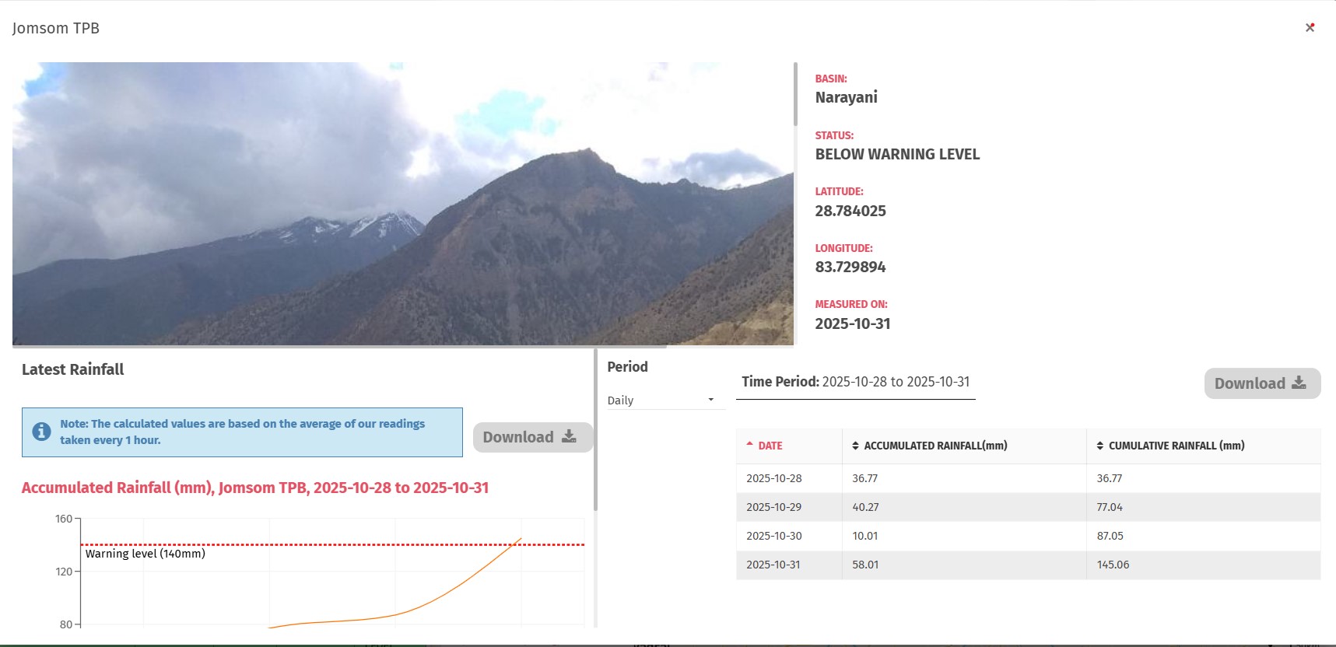Click the 145.06 cumulative rainfall cell
The image size is (1336, 647).
(x=1113, y=565)
